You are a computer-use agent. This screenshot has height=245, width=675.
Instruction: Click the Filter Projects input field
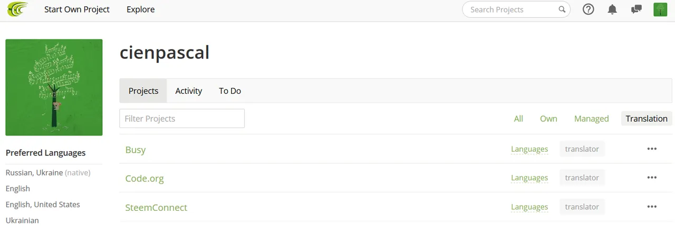[182, 119]
